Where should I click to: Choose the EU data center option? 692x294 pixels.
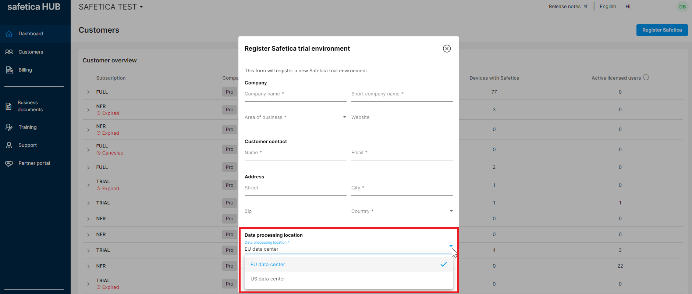pyautogui.click(x=348, y=265)
